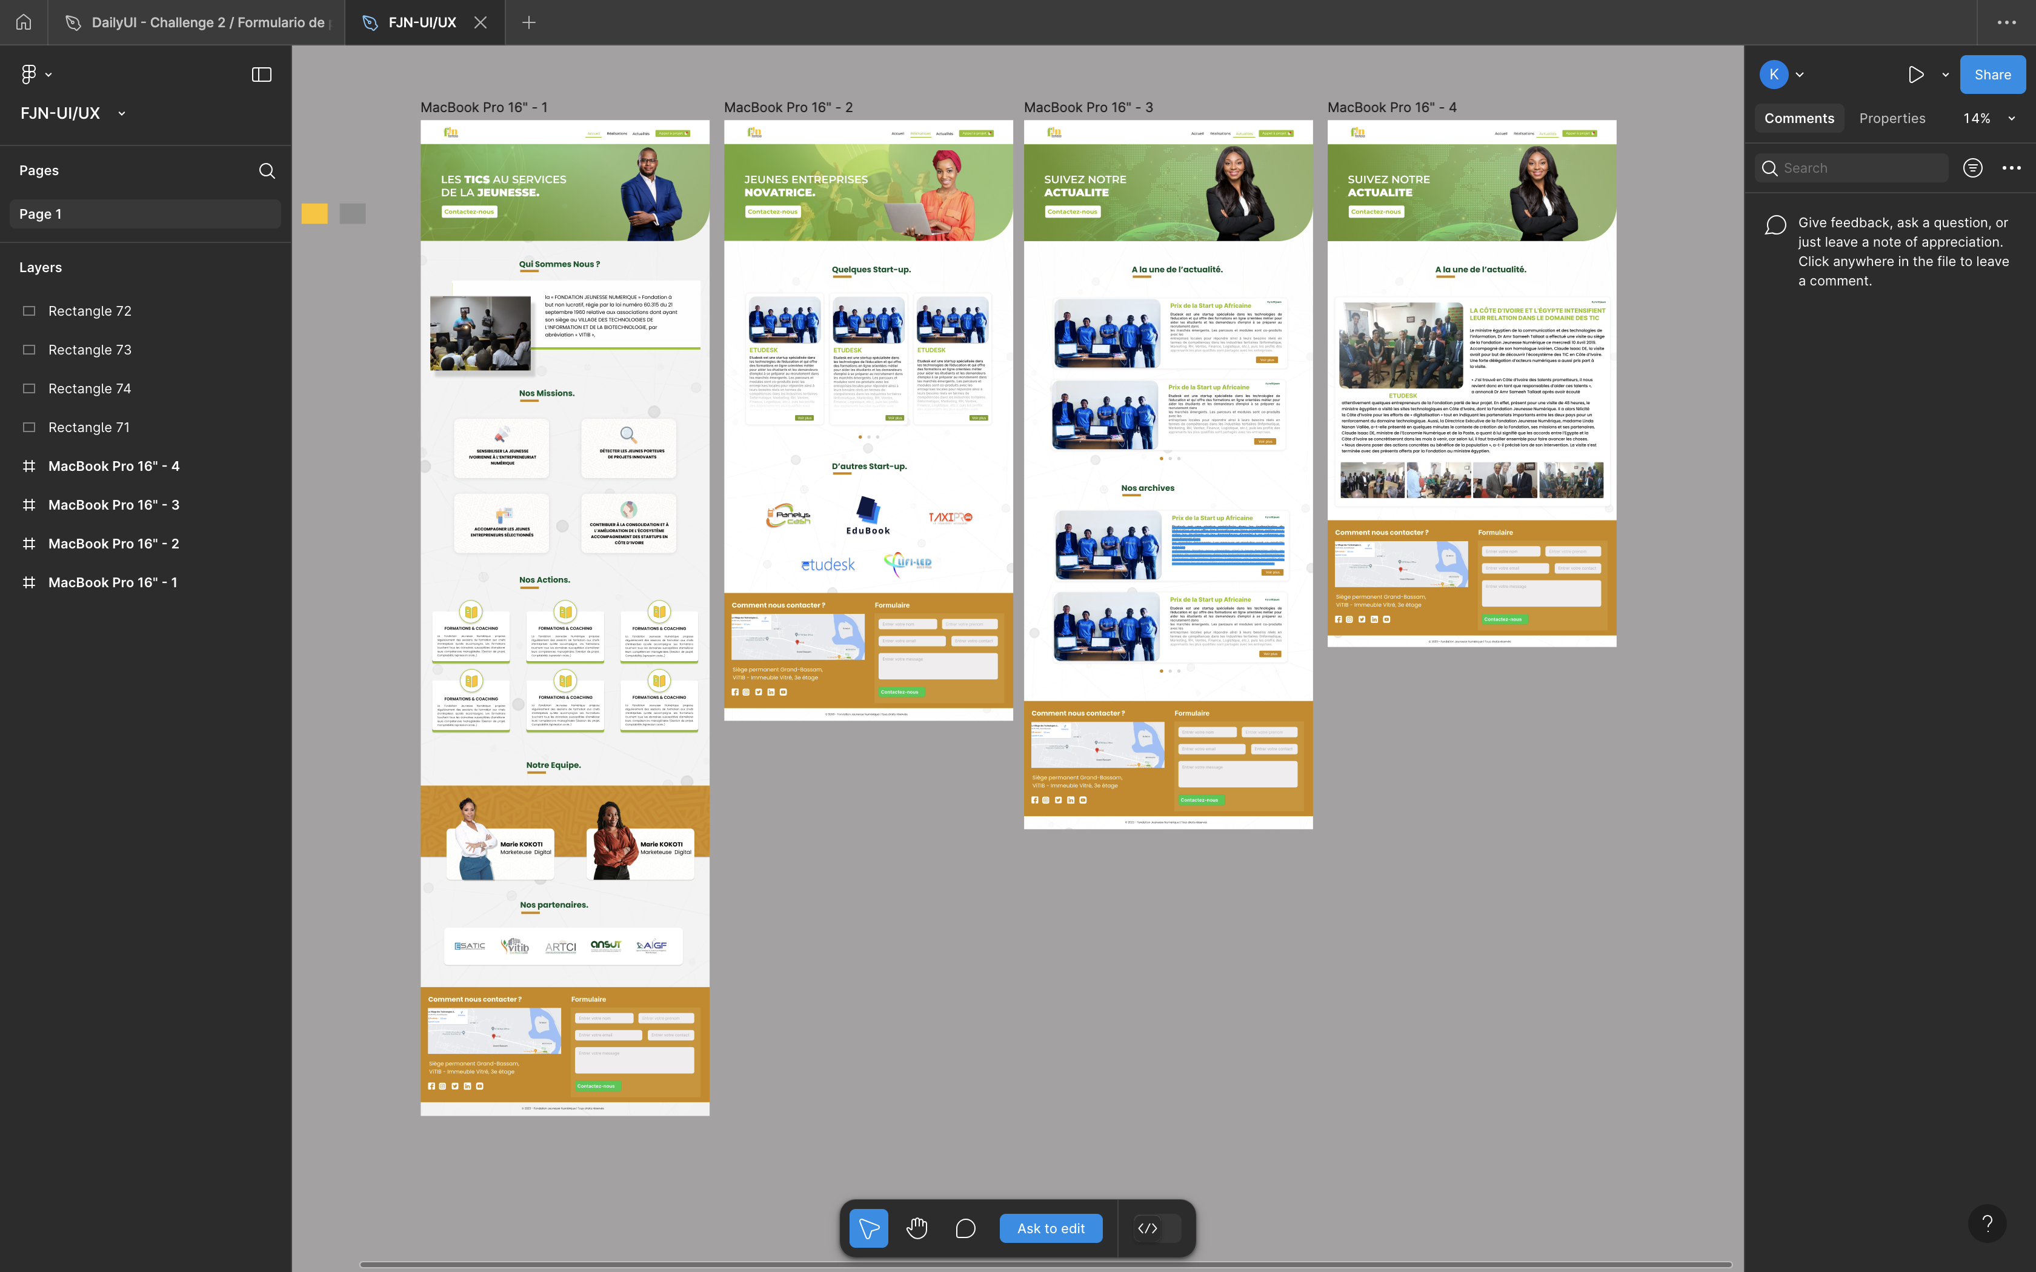Image resolution: width=2036 pixels, height=1272 pixels.
Task: Open comments more options ellipsis
Action: pos(2012,168)
